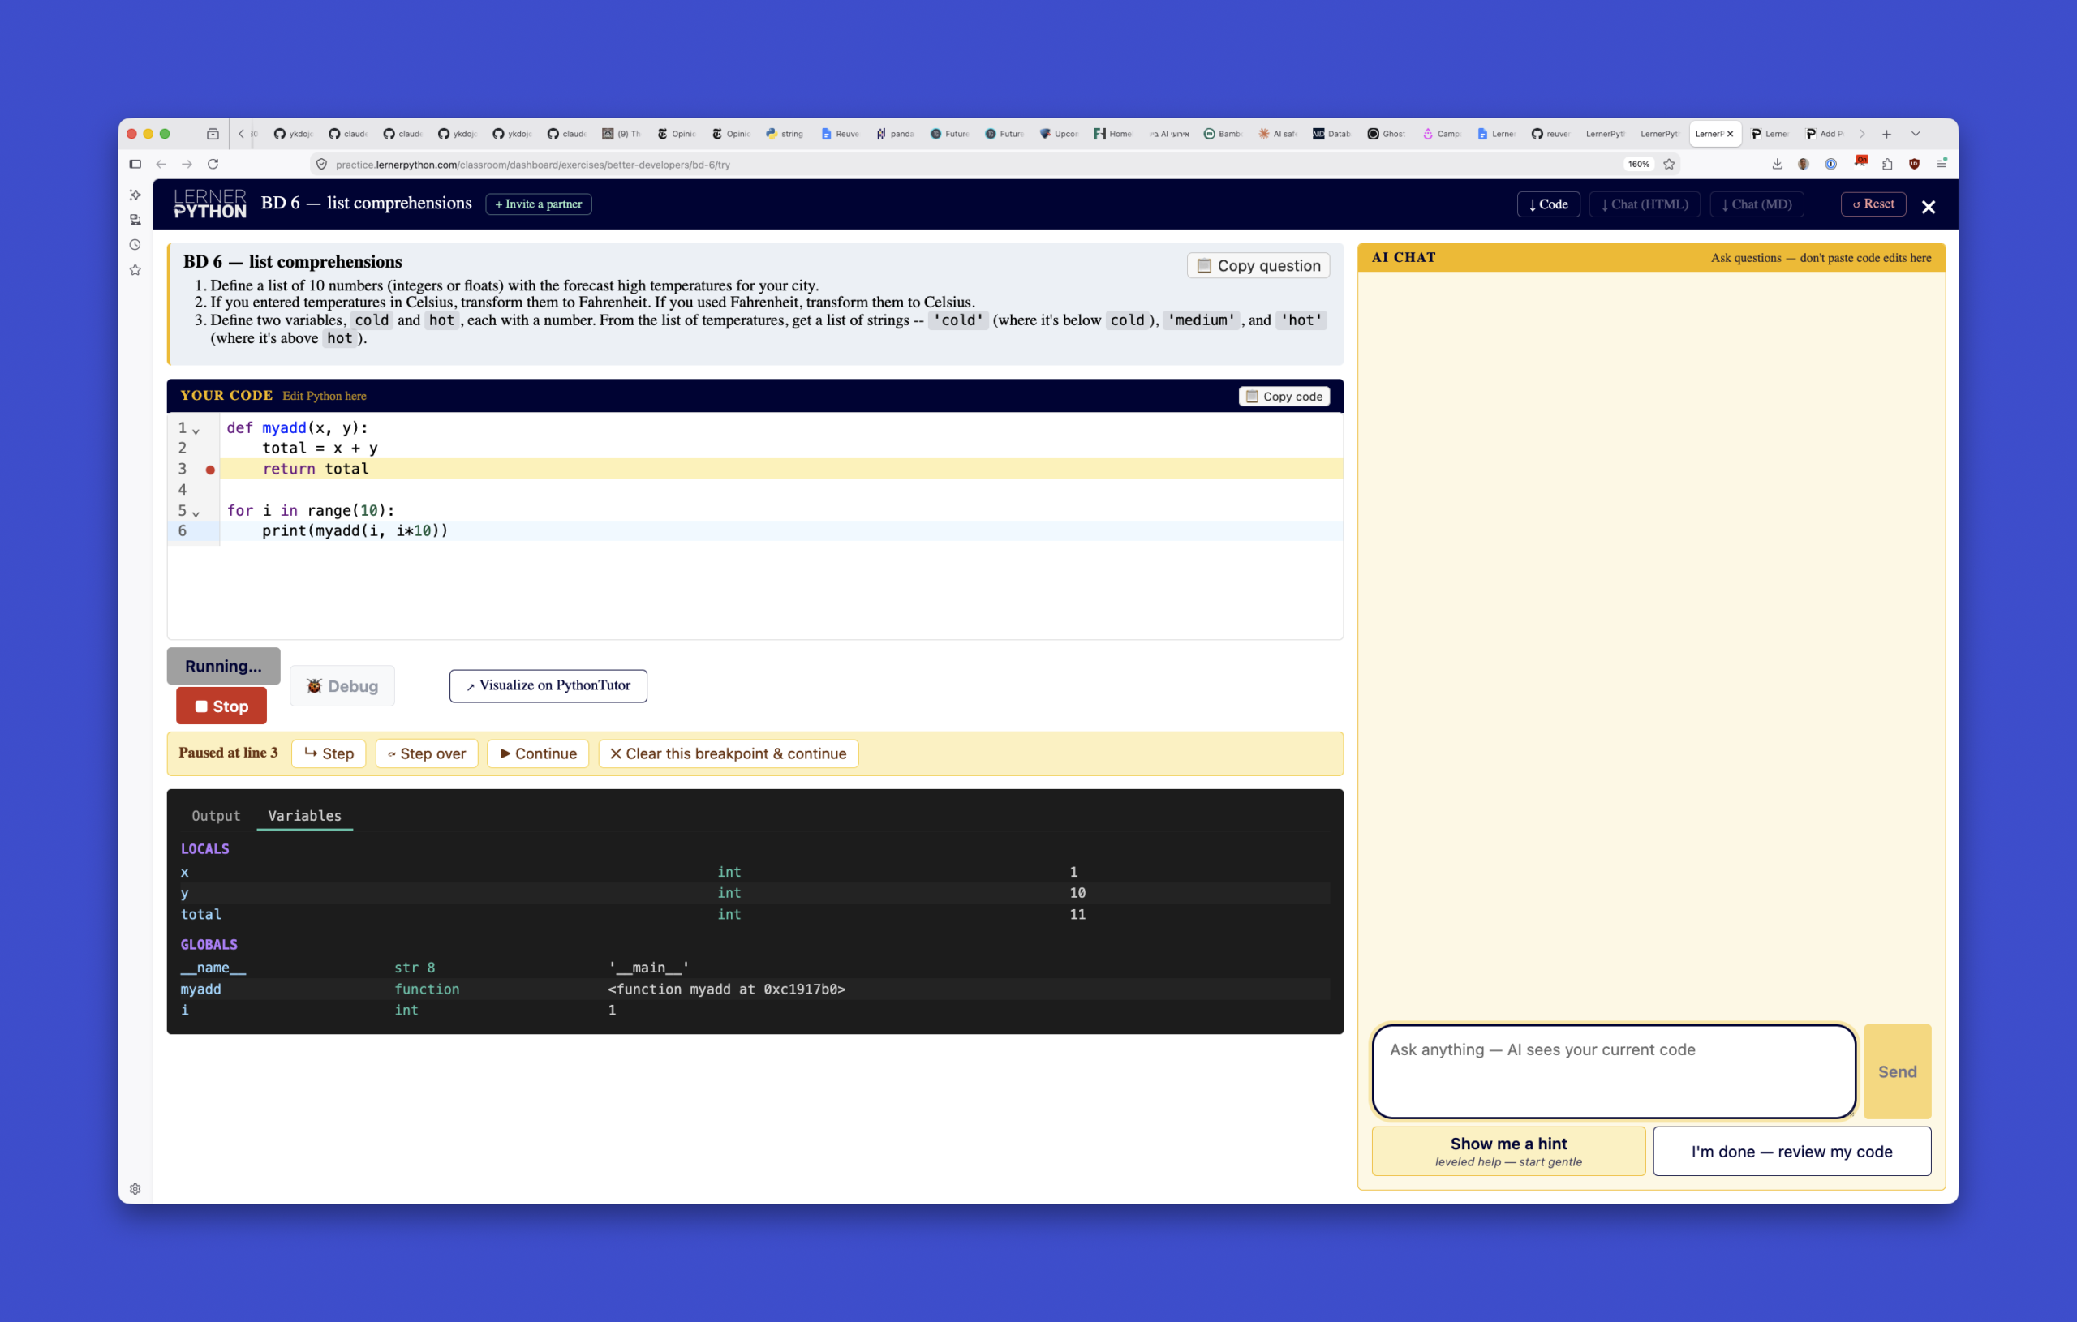
Task: Switch to the Output tab
Action: 216,816
